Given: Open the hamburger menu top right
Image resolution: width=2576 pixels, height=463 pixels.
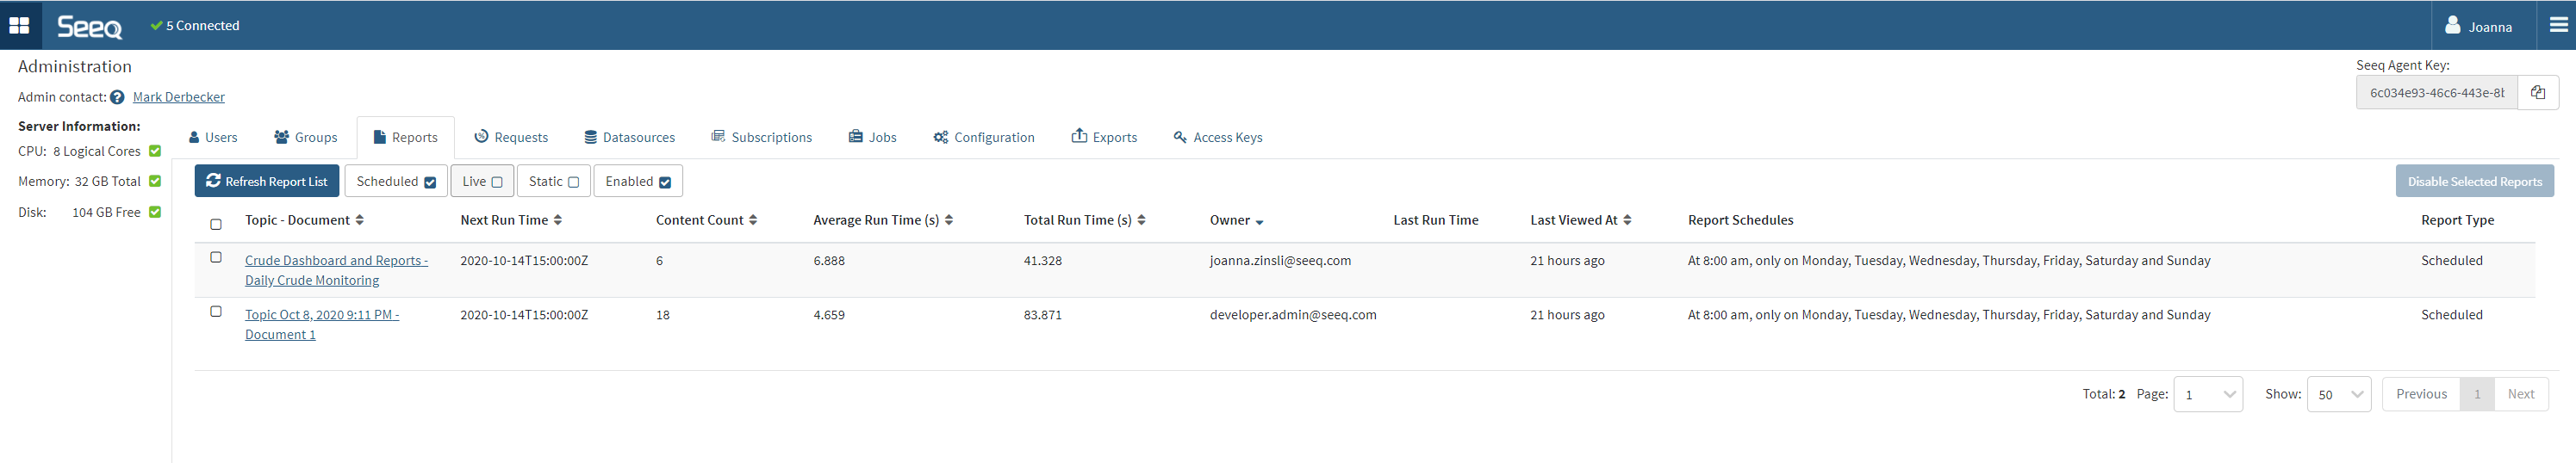Looking at the screenshot, I should (x=2558, y=25).
